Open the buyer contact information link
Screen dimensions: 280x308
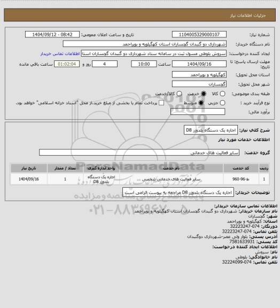[60, 53]
